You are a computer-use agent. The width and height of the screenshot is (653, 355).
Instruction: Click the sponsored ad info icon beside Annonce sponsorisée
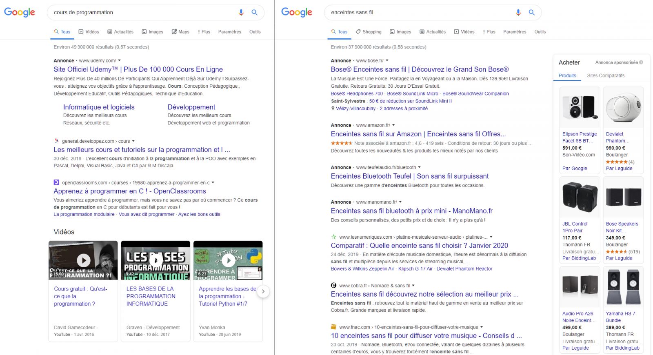(x=641, y=62)
